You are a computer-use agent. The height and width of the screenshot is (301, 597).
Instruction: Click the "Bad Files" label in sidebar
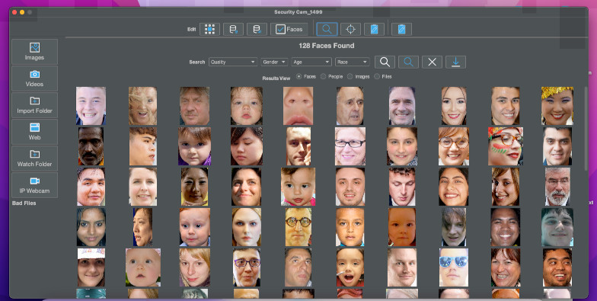pyautogui.click(x=24, y=203)
